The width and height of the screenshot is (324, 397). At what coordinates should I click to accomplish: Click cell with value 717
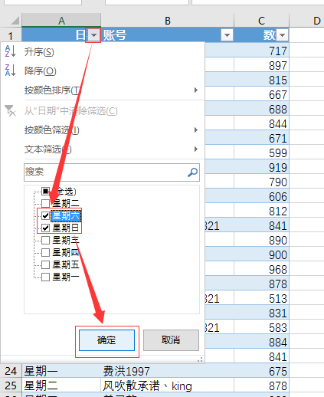click(x=261, y=51)
